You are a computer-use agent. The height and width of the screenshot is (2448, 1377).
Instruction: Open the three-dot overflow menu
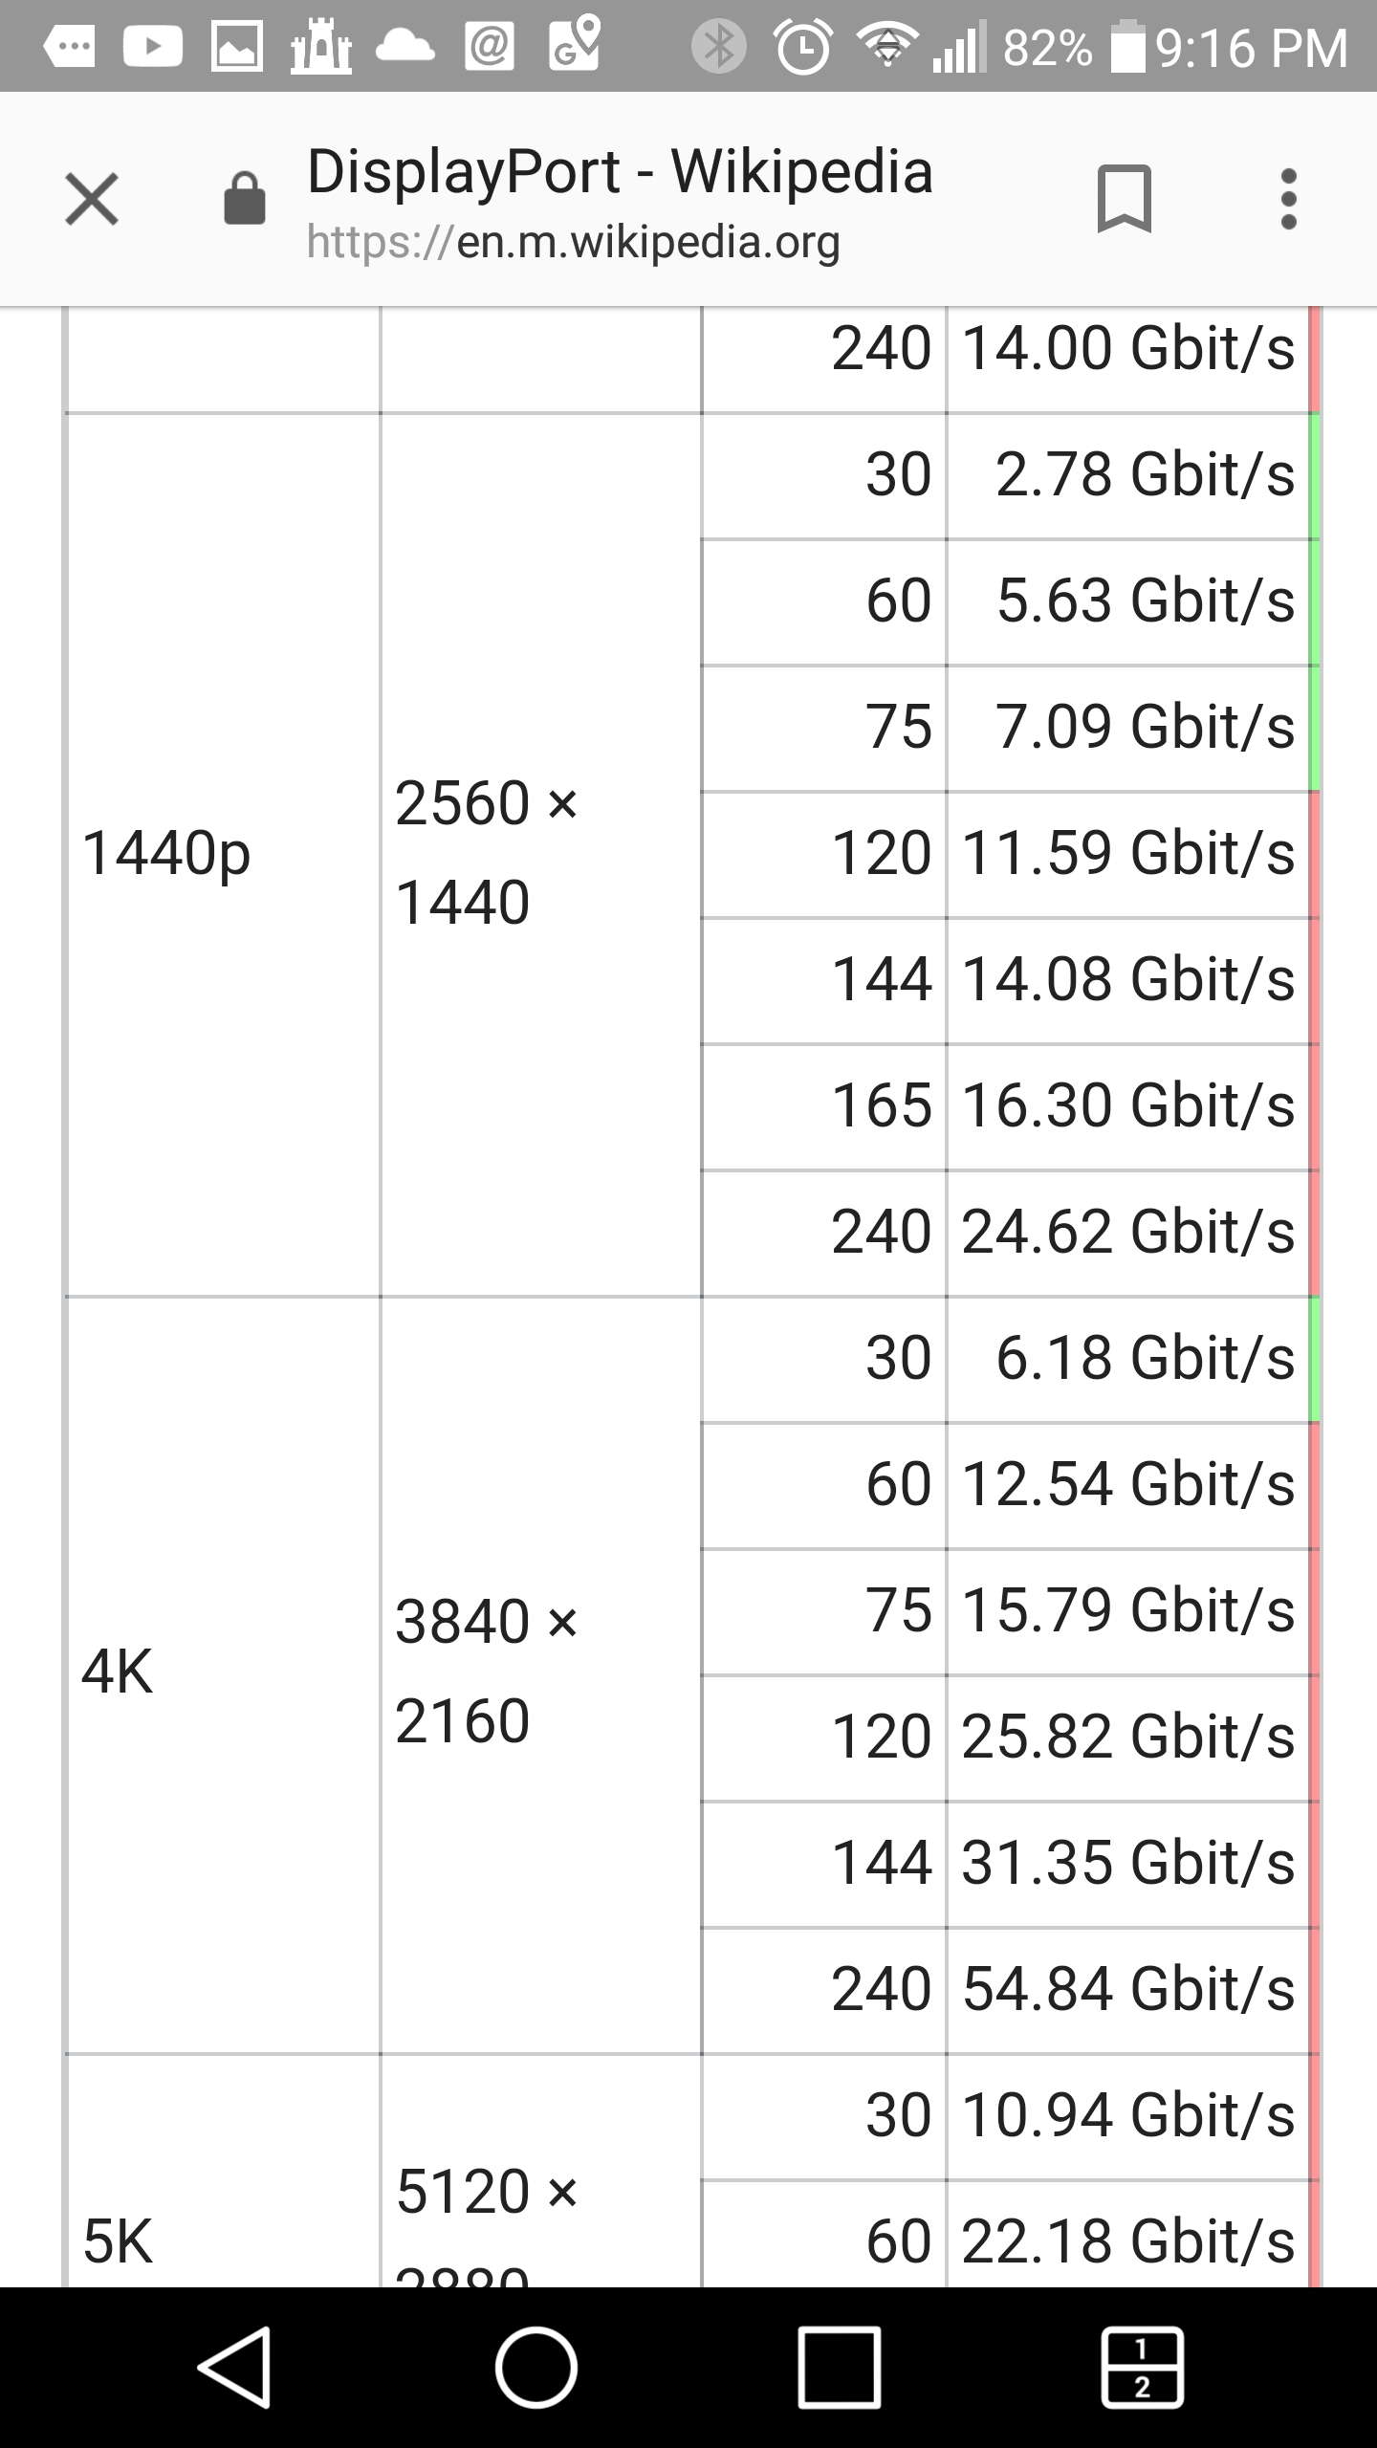point(1288,199)
